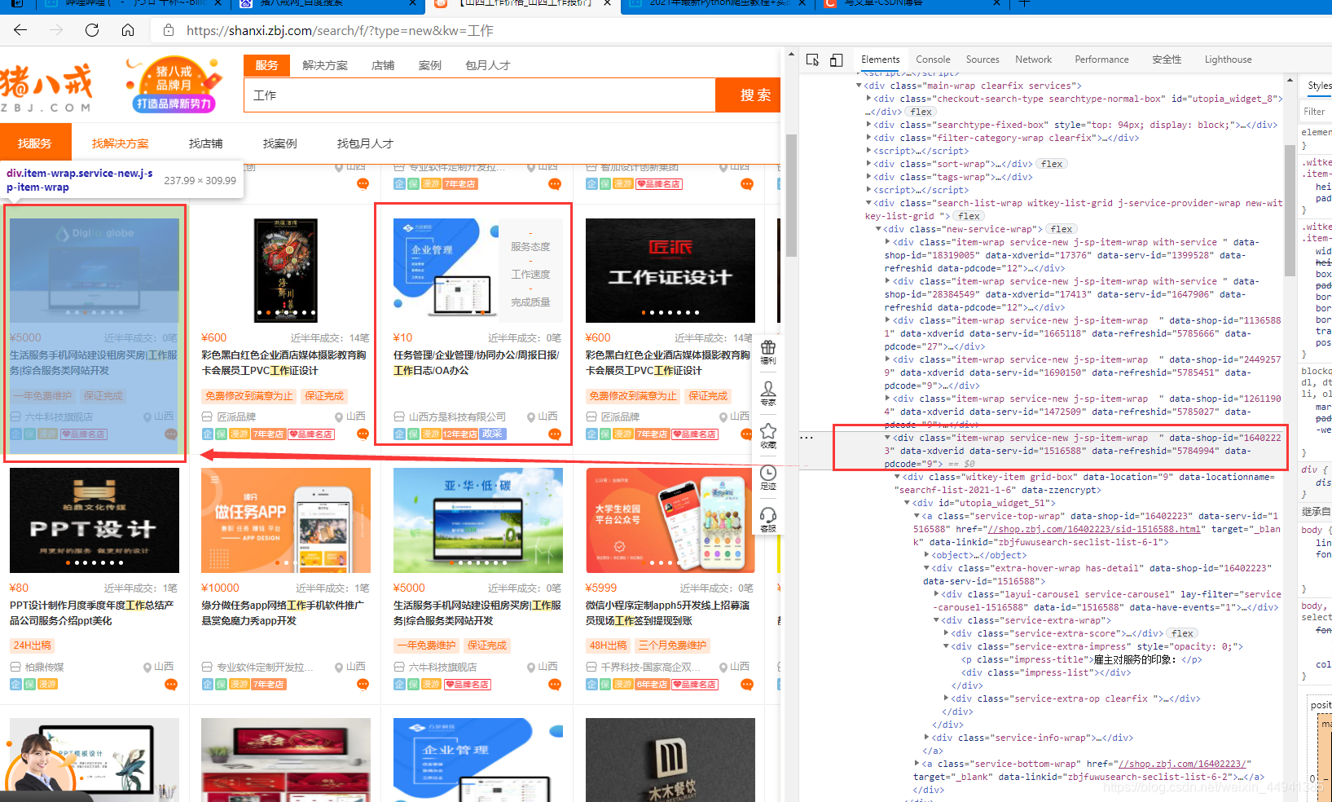Click the Elements panel vertical scrollbar

coord(1290,210)
